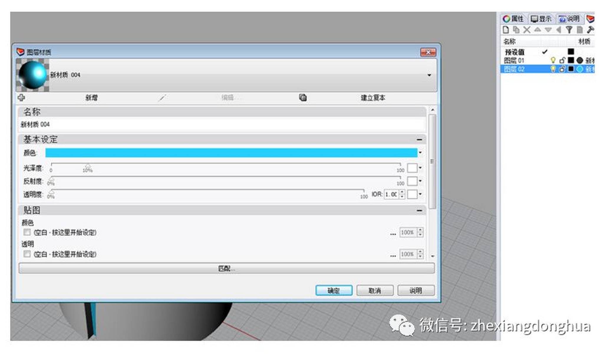Click the 100% stepper for the 颜色 texture

tap(421, 232)
